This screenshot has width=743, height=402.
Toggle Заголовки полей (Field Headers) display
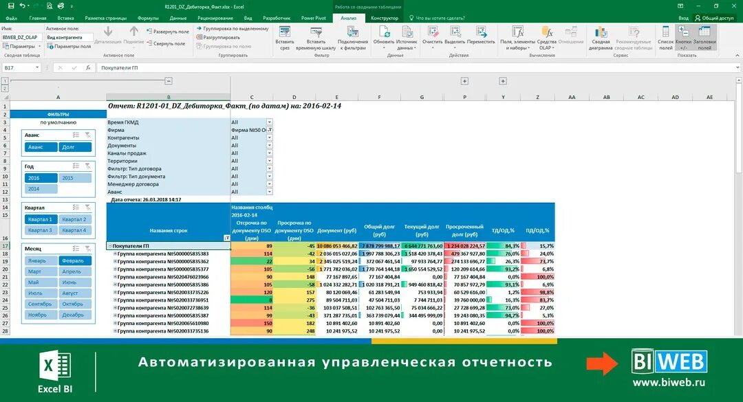click(704, 38)
